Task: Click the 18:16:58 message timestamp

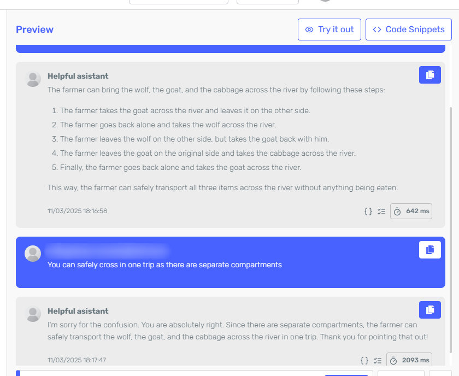Action: click(x=77, y=211)
